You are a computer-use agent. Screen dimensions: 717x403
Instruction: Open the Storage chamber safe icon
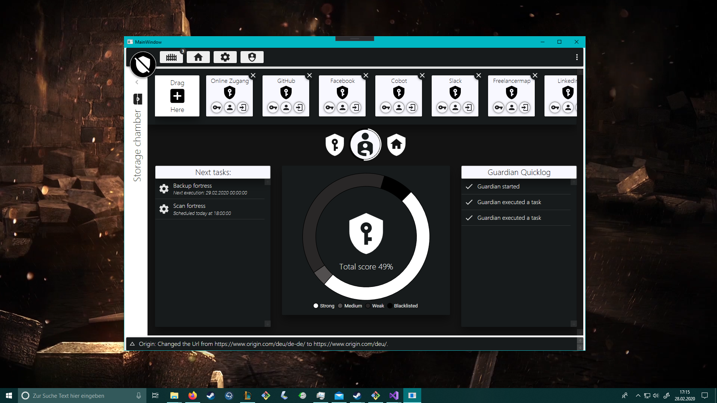coord(138,99)
